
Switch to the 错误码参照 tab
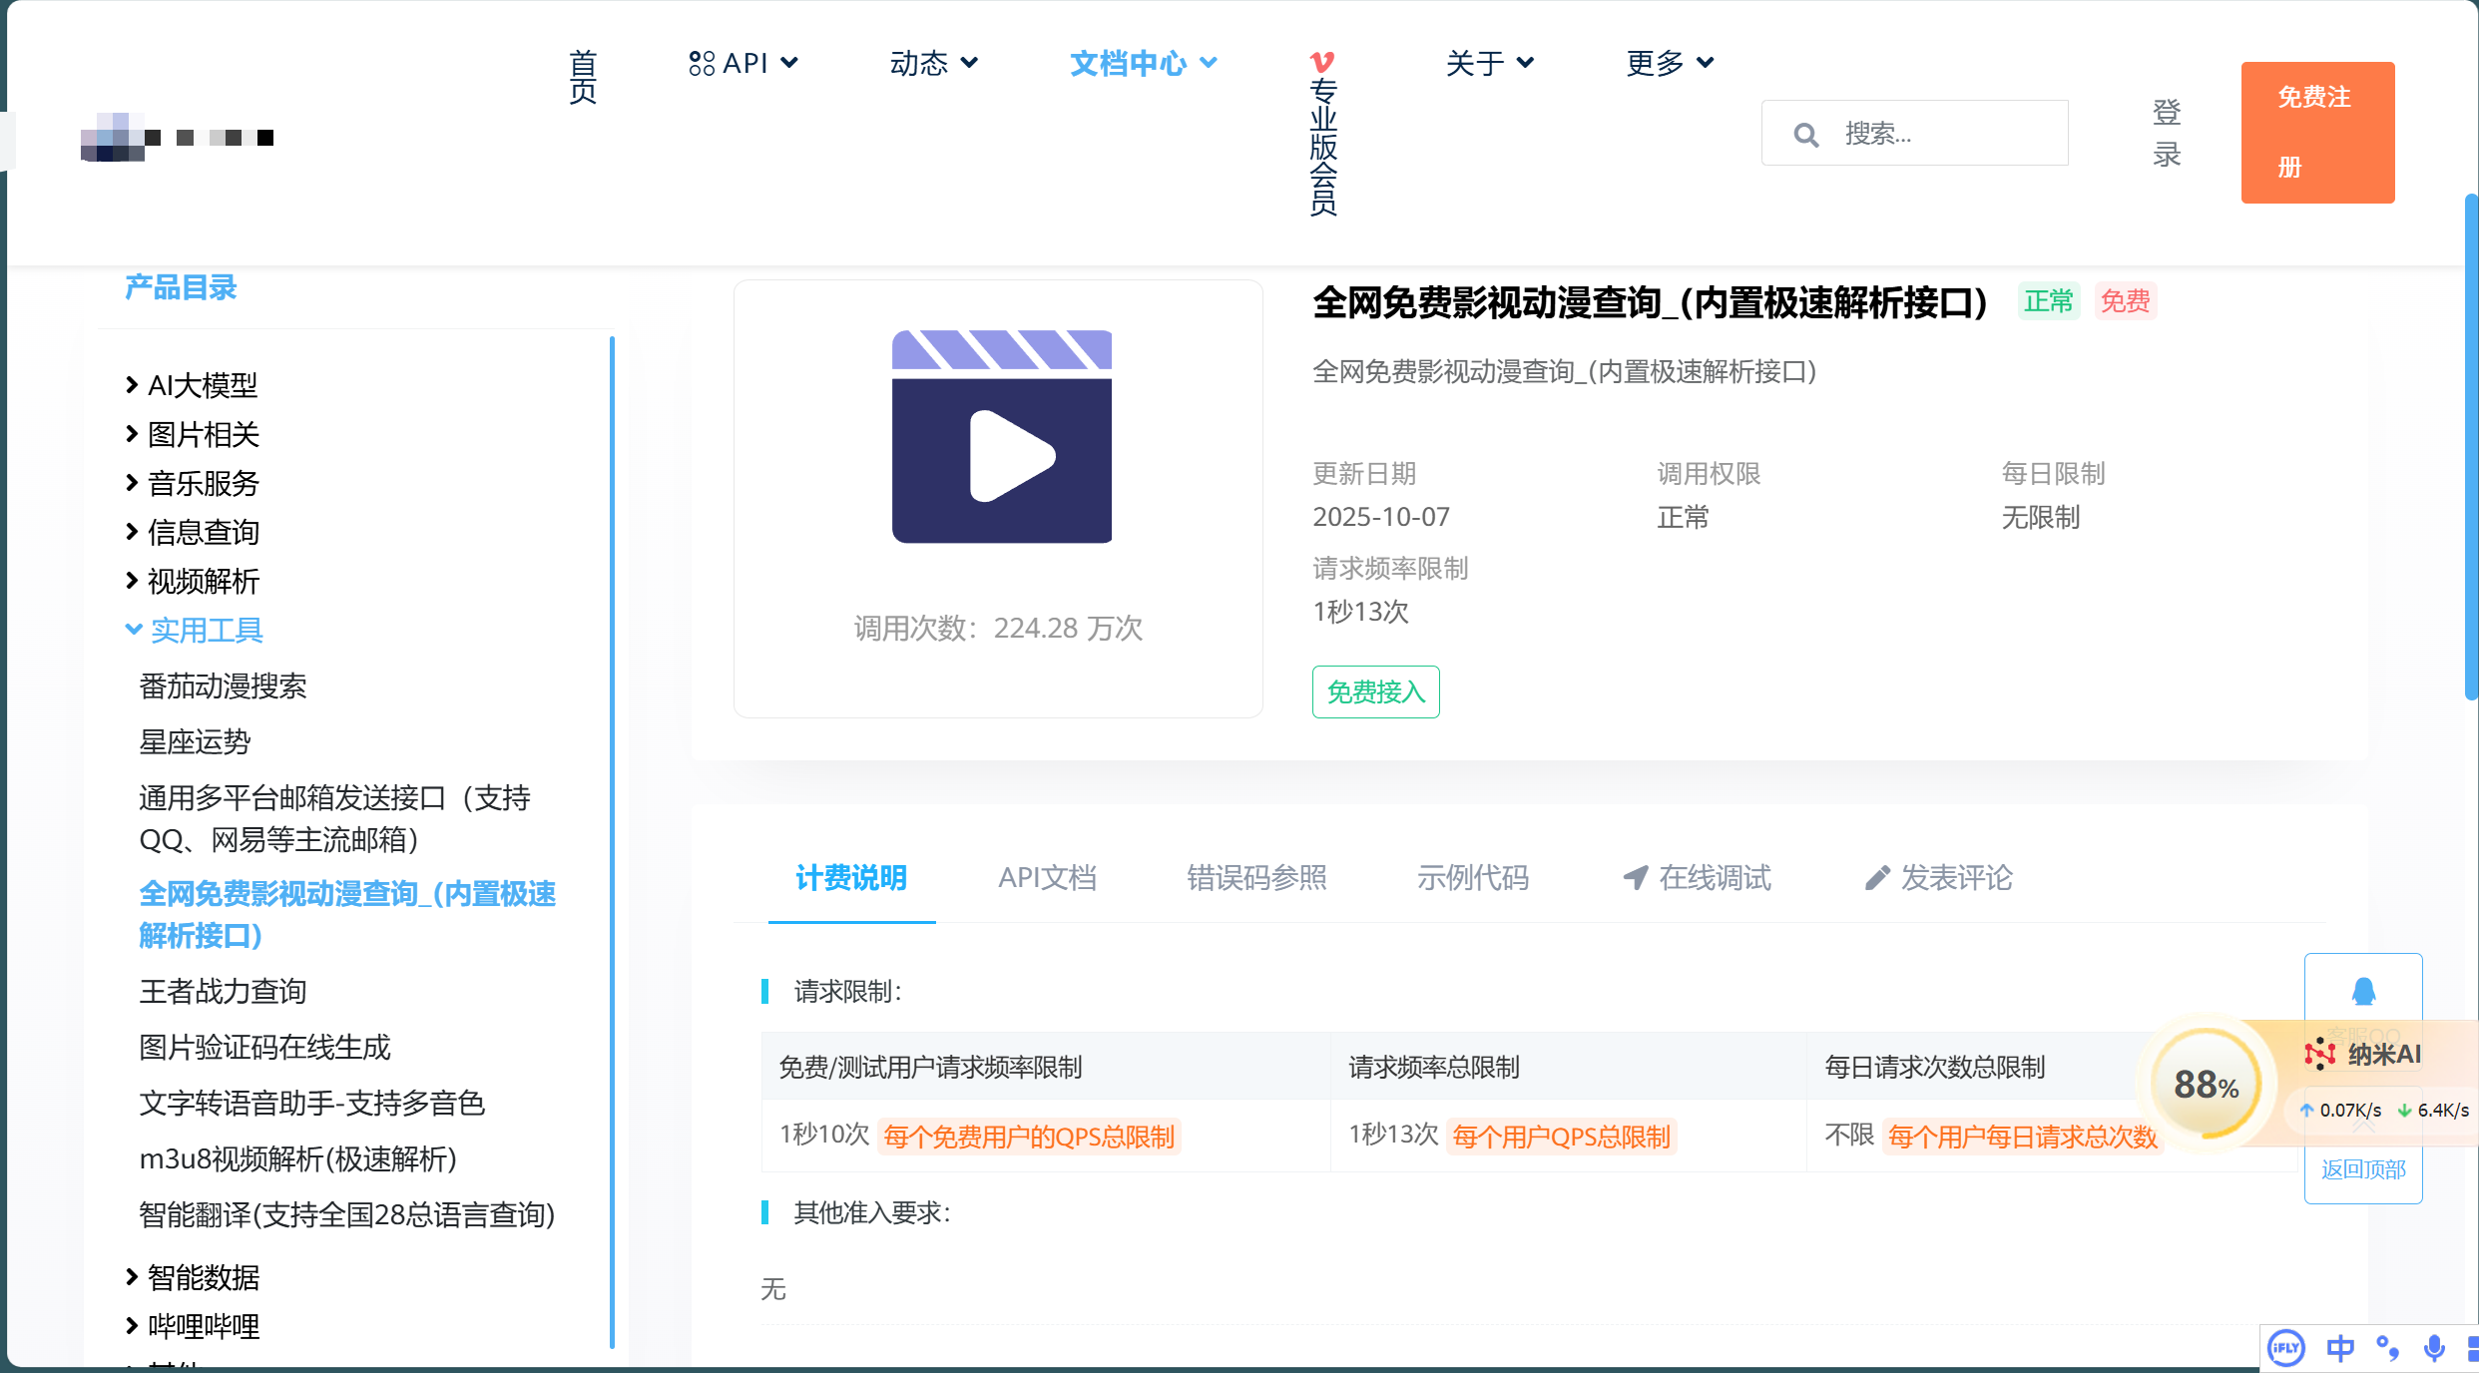tap(1256, 878)
